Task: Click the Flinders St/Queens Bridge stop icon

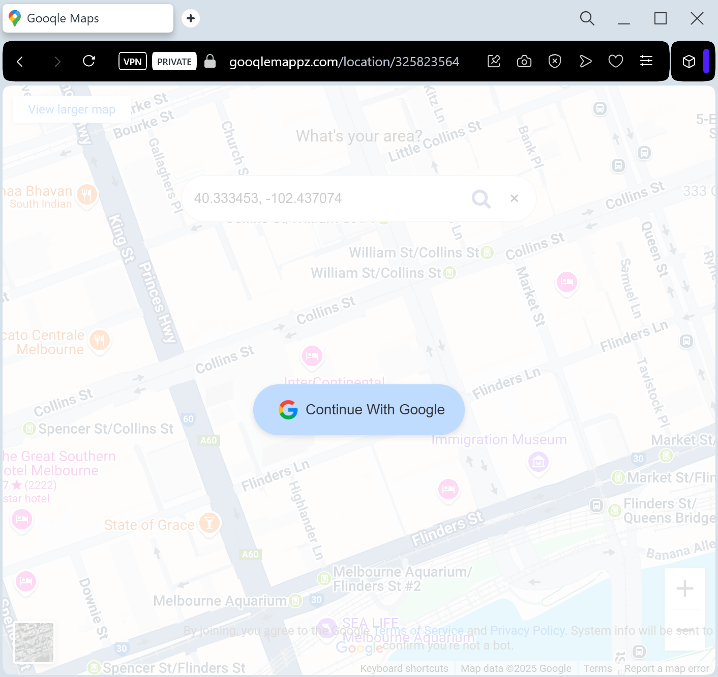Action: coord(615,511)
